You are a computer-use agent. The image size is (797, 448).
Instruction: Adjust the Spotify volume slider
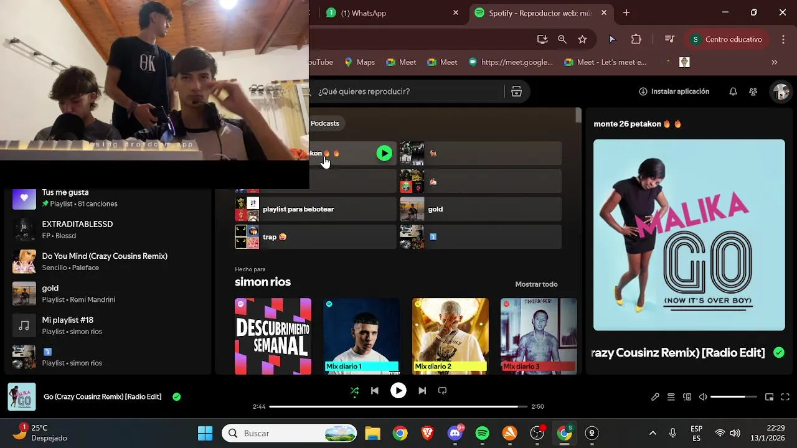tap(733, 397)
